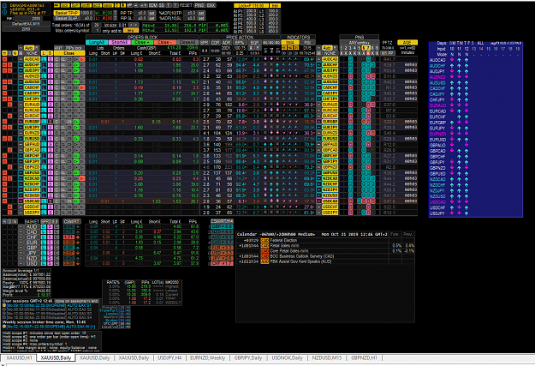Click the S button for JPY basket
The image size is (535, 366).
[50, 253]
